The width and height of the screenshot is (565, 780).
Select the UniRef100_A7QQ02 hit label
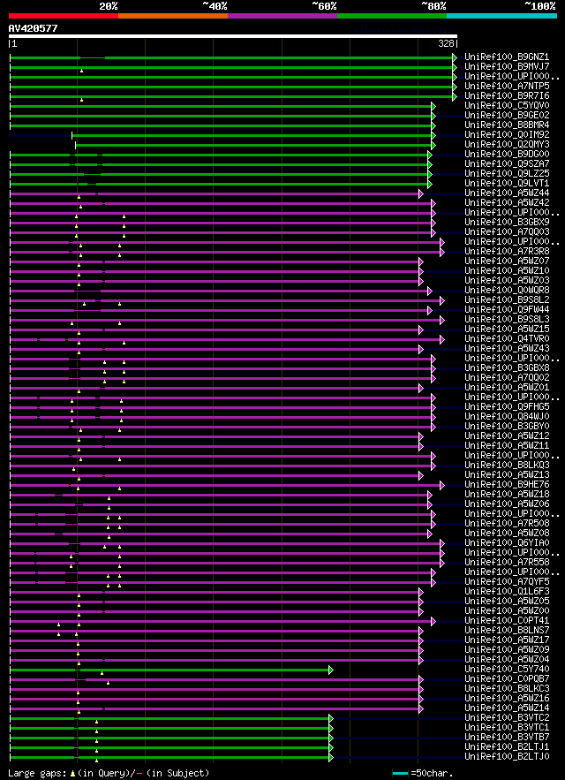(507, 377)
